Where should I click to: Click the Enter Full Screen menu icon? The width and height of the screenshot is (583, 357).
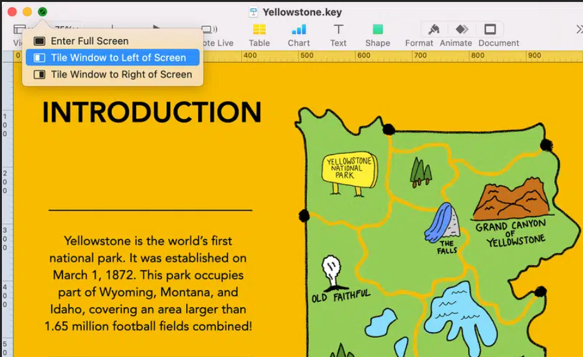40,41
